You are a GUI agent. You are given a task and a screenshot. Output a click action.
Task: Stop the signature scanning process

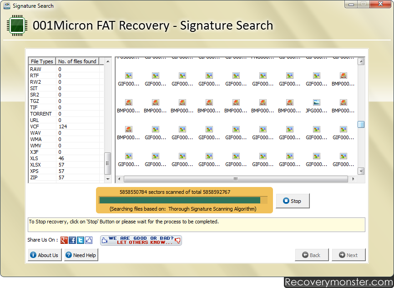pos(293,201)
